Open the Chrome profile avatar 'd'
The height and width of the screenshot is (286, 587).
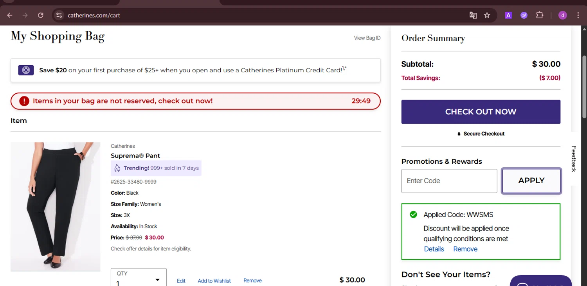[x=563, y=15]
